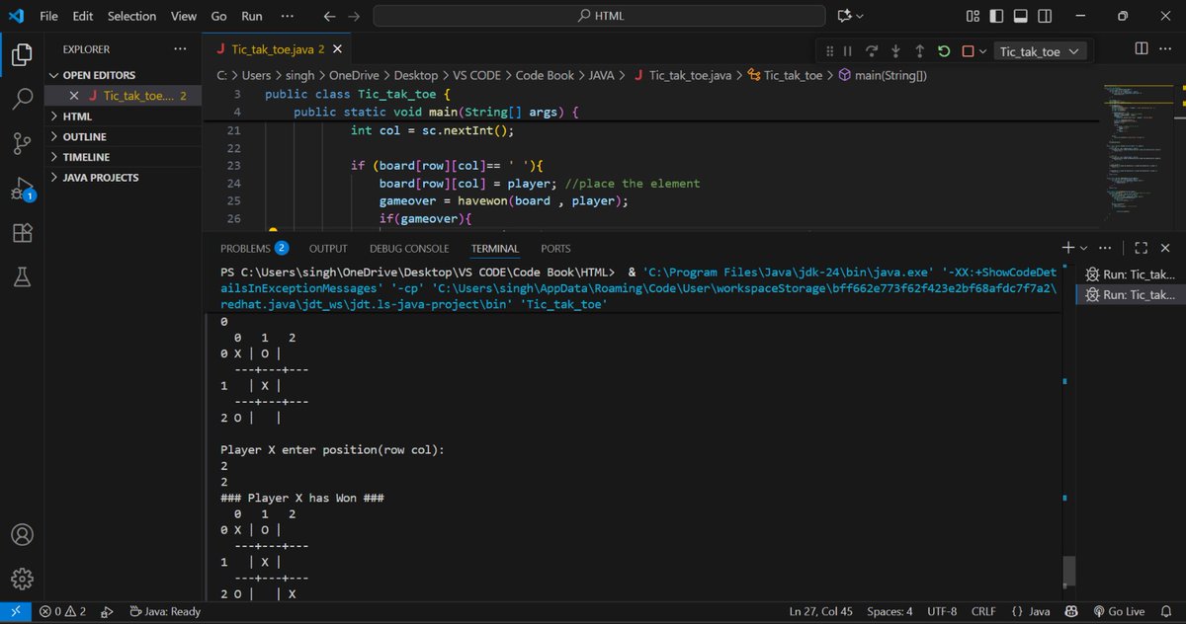Open the File menu

pos(48,16)
